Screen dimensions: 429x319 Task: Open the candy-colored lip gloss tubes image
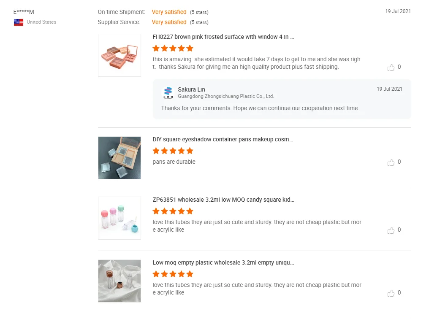[119, 218]
